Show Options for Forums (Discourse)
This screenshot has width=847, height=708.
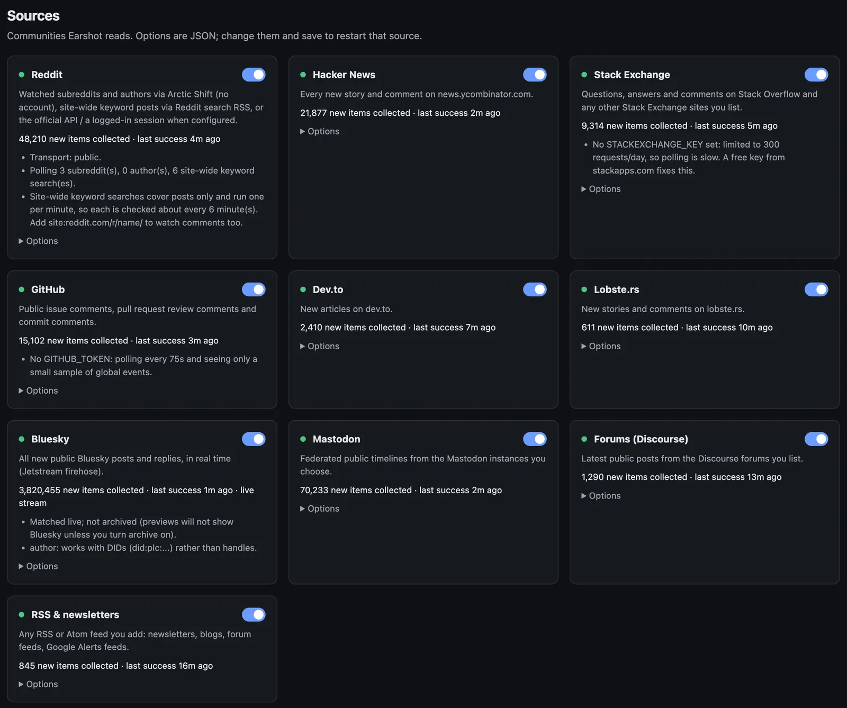(x=601, y=496)
